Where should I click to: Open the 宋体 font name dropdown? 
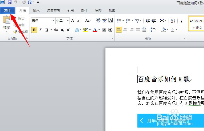tap(53, 21)
